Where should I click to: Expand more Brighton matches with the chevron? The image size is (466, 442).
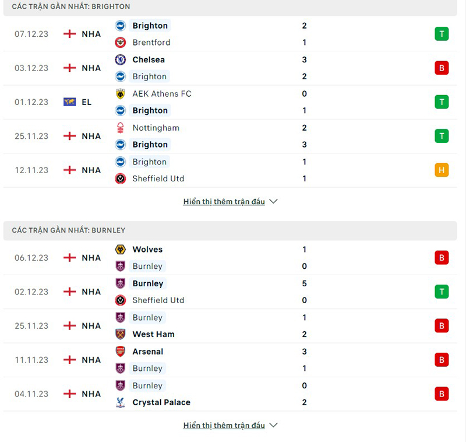[x=274, y=202]
